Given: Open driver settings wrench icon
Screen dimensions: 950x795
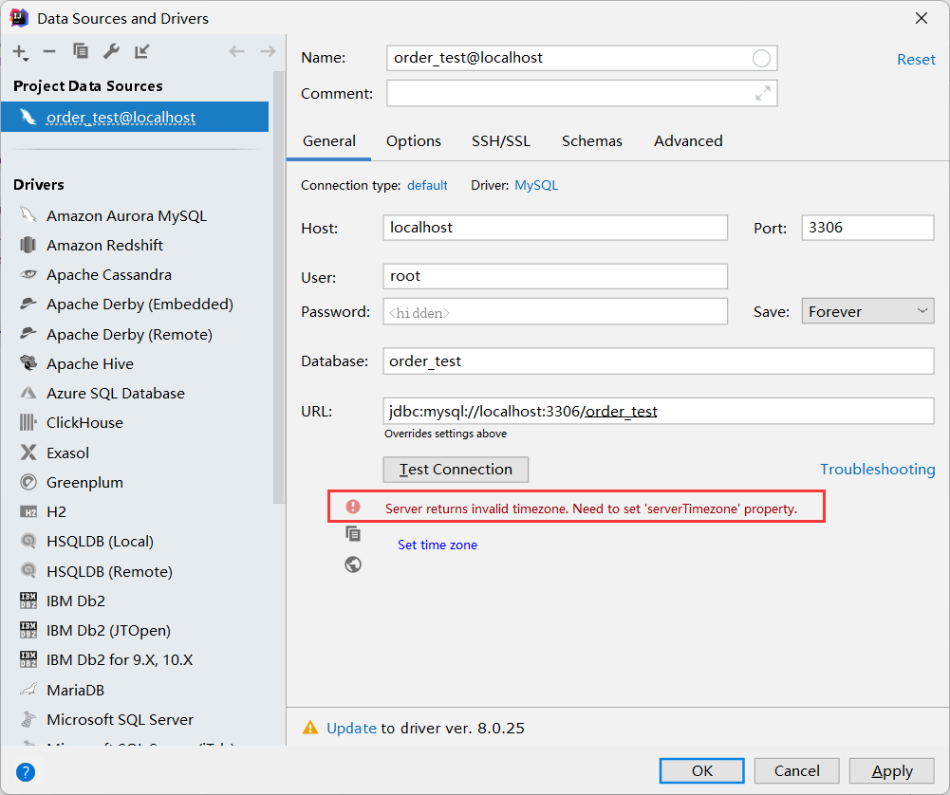Looking at the screenshot, I should pos(111,51).
